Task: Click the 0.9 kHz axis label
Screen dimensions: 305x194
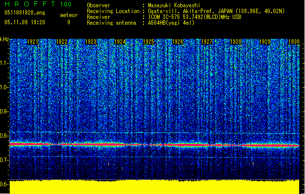Action: coord(4,112)
